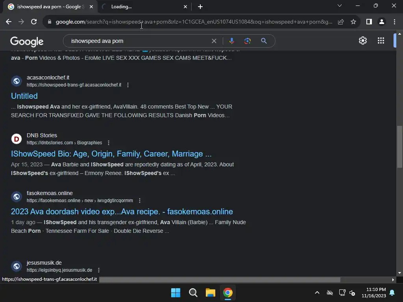Open the Google apps grid

click(381, 41)
